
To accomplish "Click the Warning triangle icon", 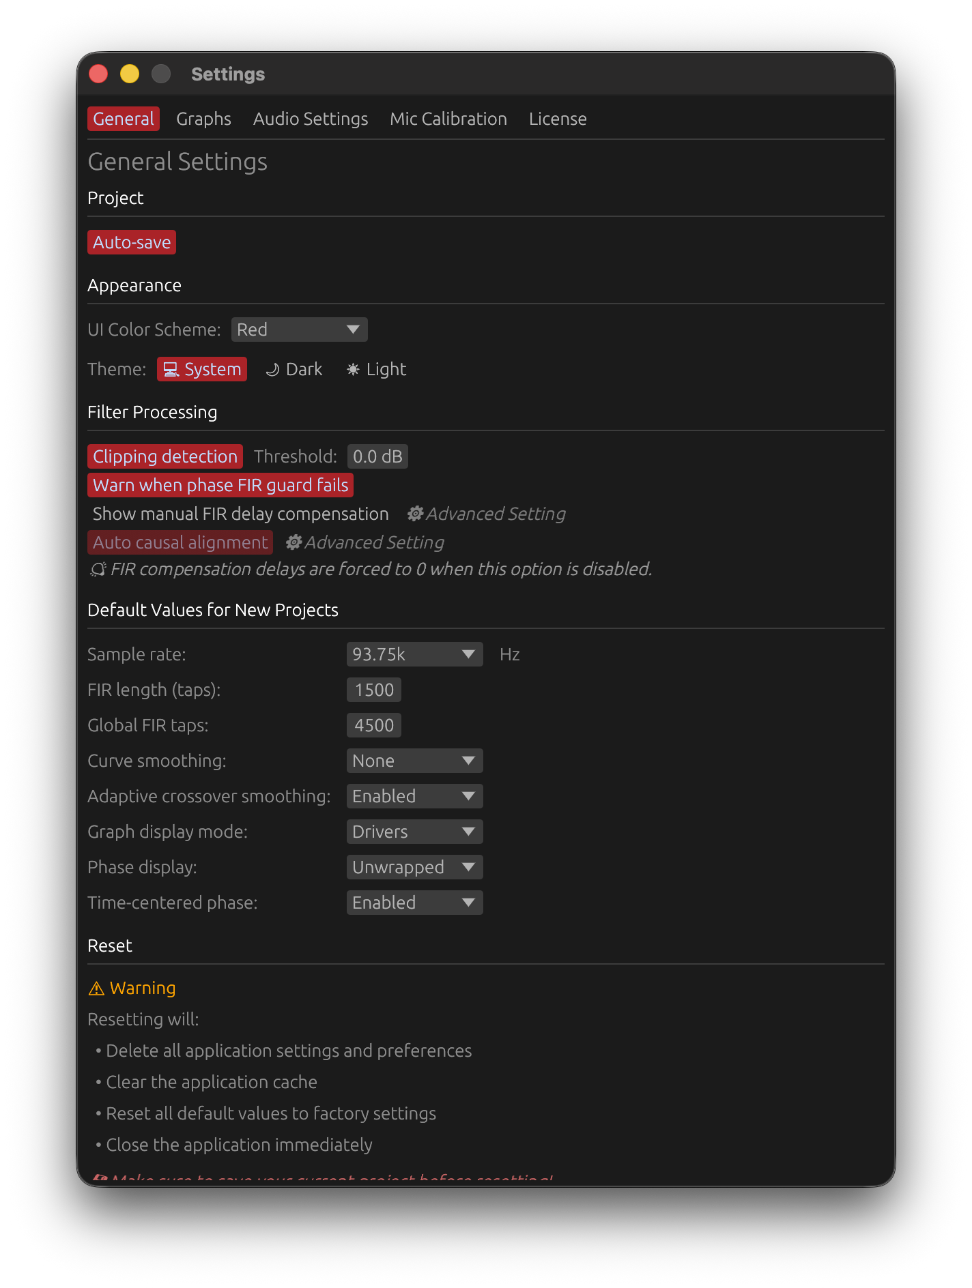I will pyautogui.click(x=96, y=989).
